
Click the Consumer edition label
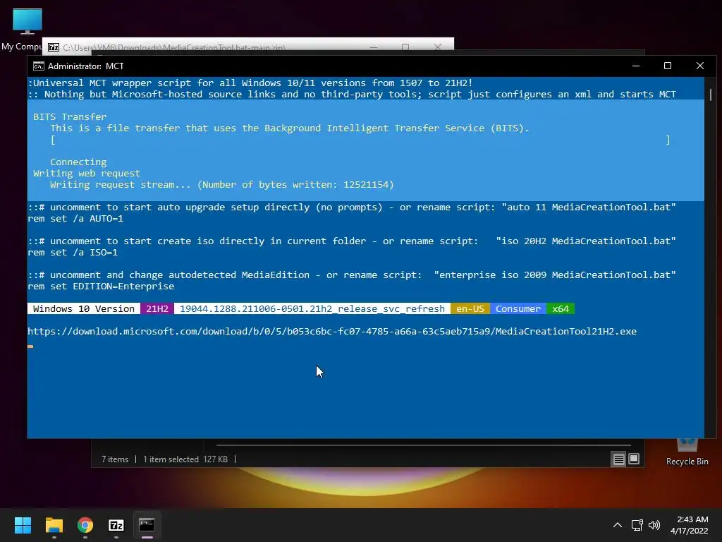click(x=518, y=309)
